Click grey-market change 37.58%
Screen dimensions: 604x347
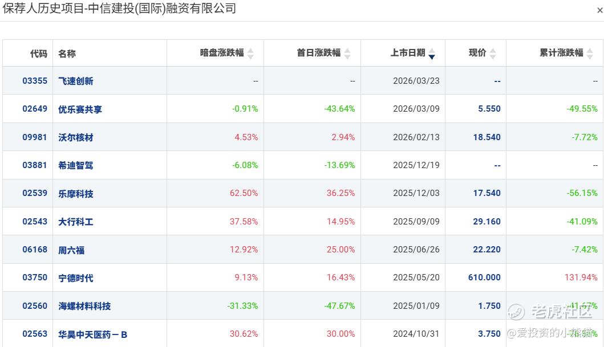(x=244, y=222)
